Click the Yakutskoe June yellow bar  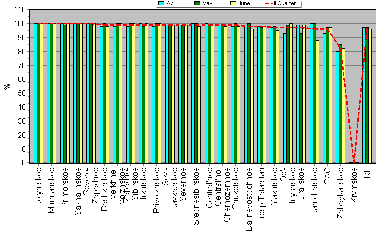(277, 97)
